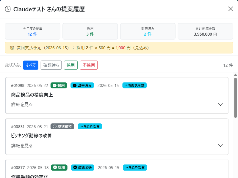Click ちぬや冷食 tag on proposal #00877
Image resolution: width=238 pixels, height=178 pixels.
(x=135, y=168)
